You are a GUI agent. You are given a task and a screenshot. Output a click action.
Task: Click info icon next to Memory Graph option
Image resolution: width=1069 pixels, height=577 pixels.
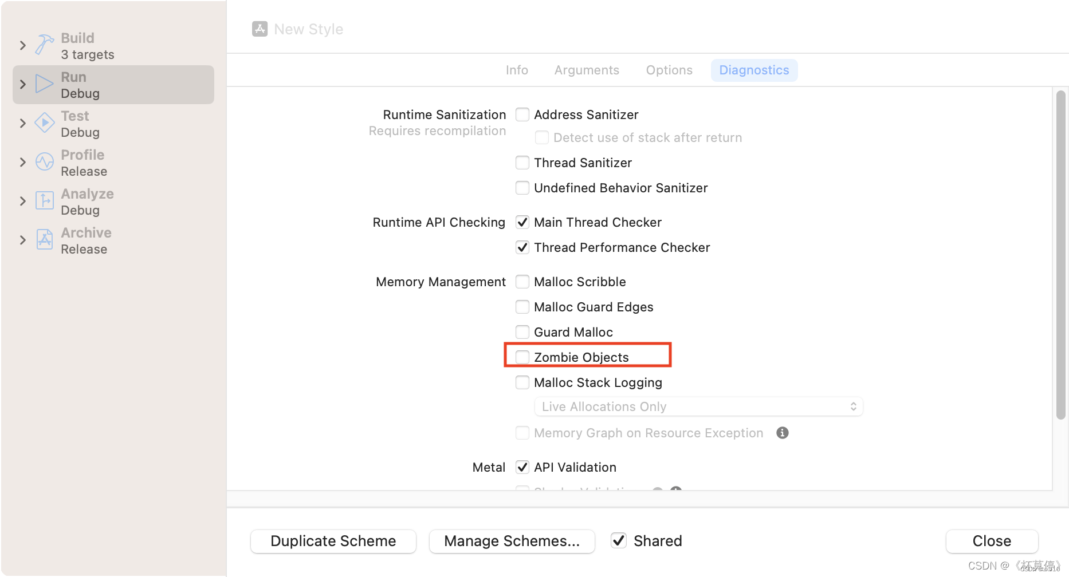[783, 433]
